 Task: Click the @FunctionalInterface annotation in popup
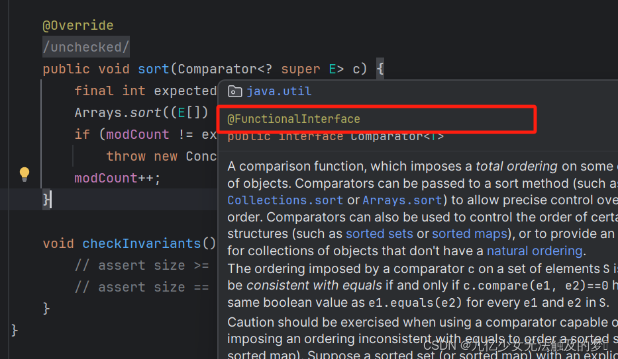(293, 119)
